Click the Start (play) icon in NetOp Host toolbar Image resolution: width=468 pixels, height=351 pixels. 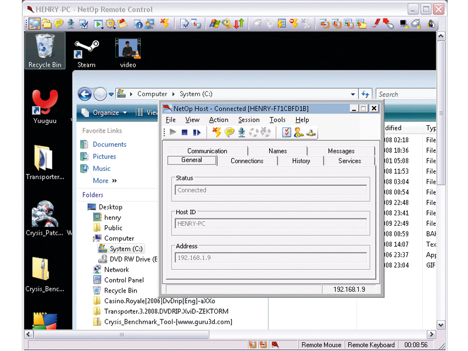point(173,132)
